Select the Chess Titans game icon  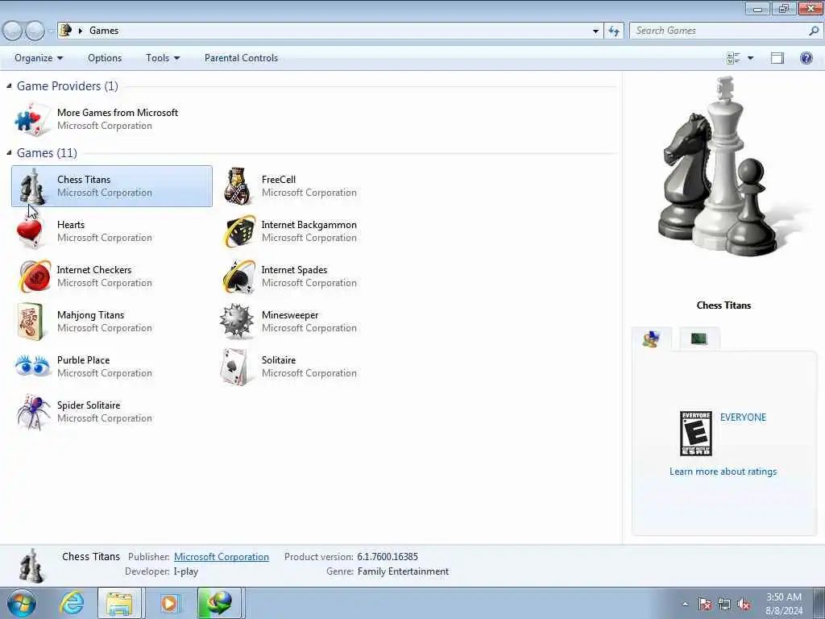tap(32, 186)
